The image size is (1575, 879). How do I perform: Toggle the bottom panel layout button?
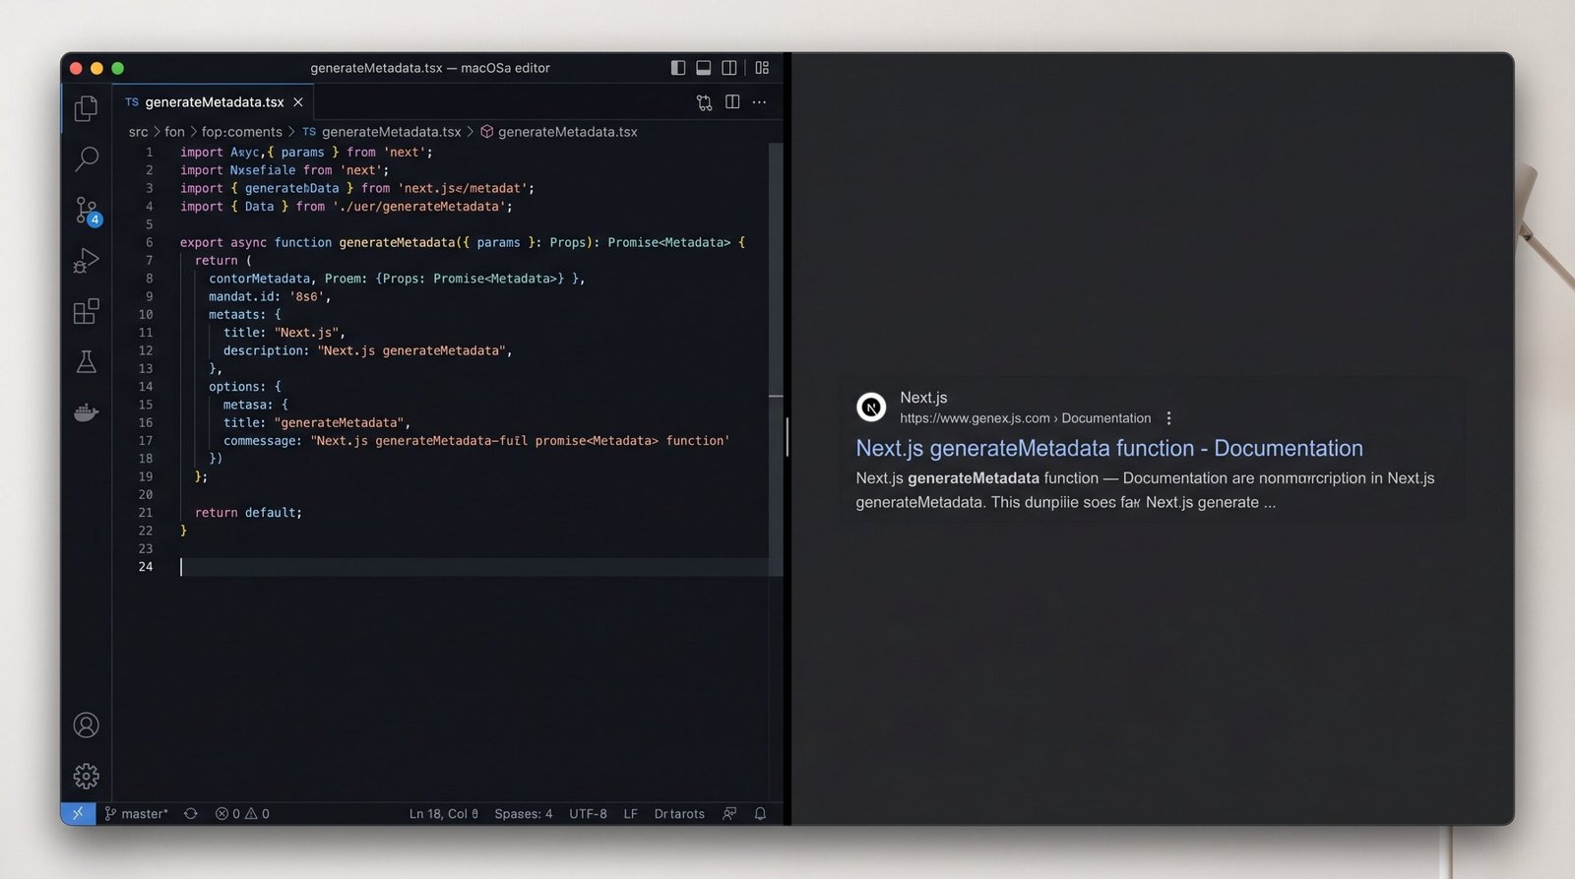(x=704, y=68)
